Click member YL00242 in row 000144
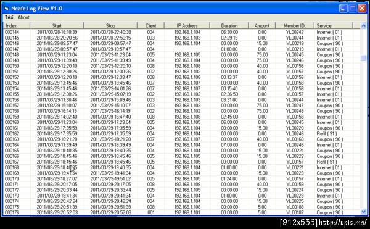Image resolution: width=370 pixels, height=229 pixels. 295,32
